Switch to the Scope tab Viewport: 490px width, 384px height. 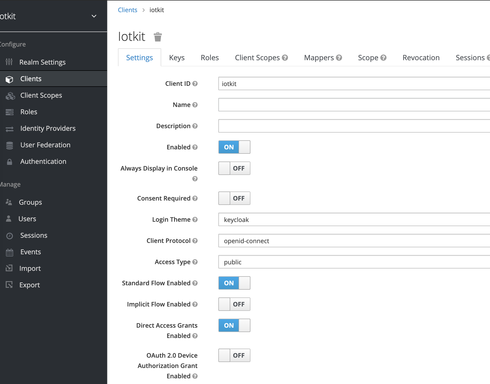tap(368, 58)
